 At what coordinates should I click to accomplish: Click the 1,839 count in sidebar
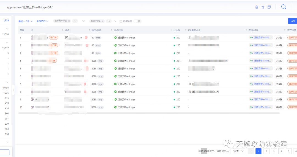pos(6,20)
